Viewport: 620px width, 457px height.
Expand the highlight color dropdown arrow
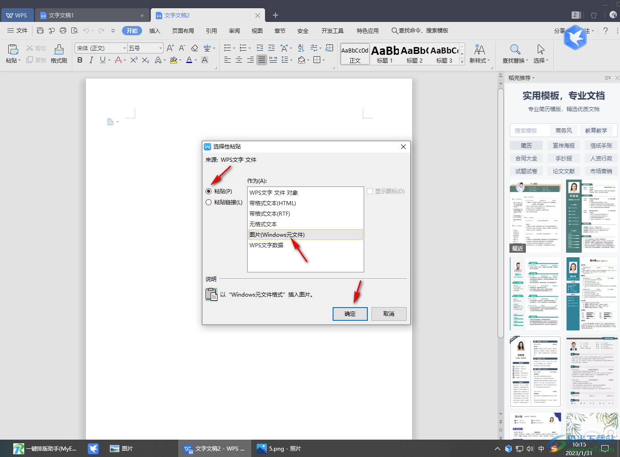(x=180, y=60)
